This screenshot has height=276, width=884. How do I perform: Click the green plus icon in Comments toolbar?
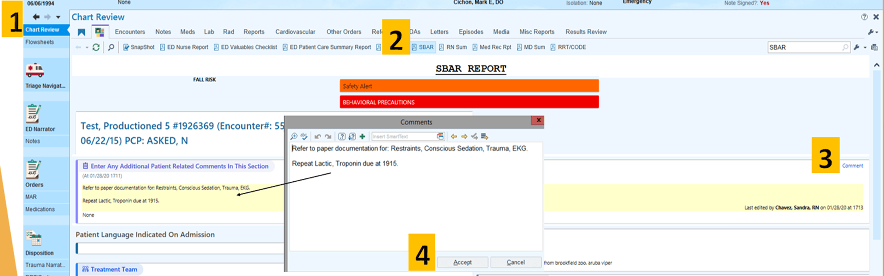362,137
